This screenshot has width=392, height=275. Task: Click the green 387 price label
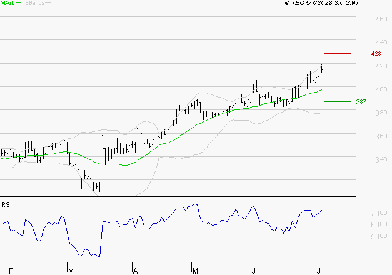(361, 102)
